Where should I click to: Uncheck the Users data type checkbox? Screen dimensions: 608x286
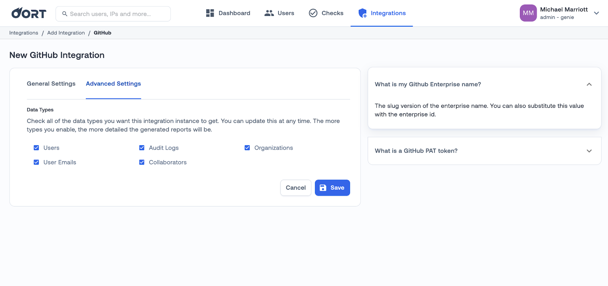tap(36, 148)
